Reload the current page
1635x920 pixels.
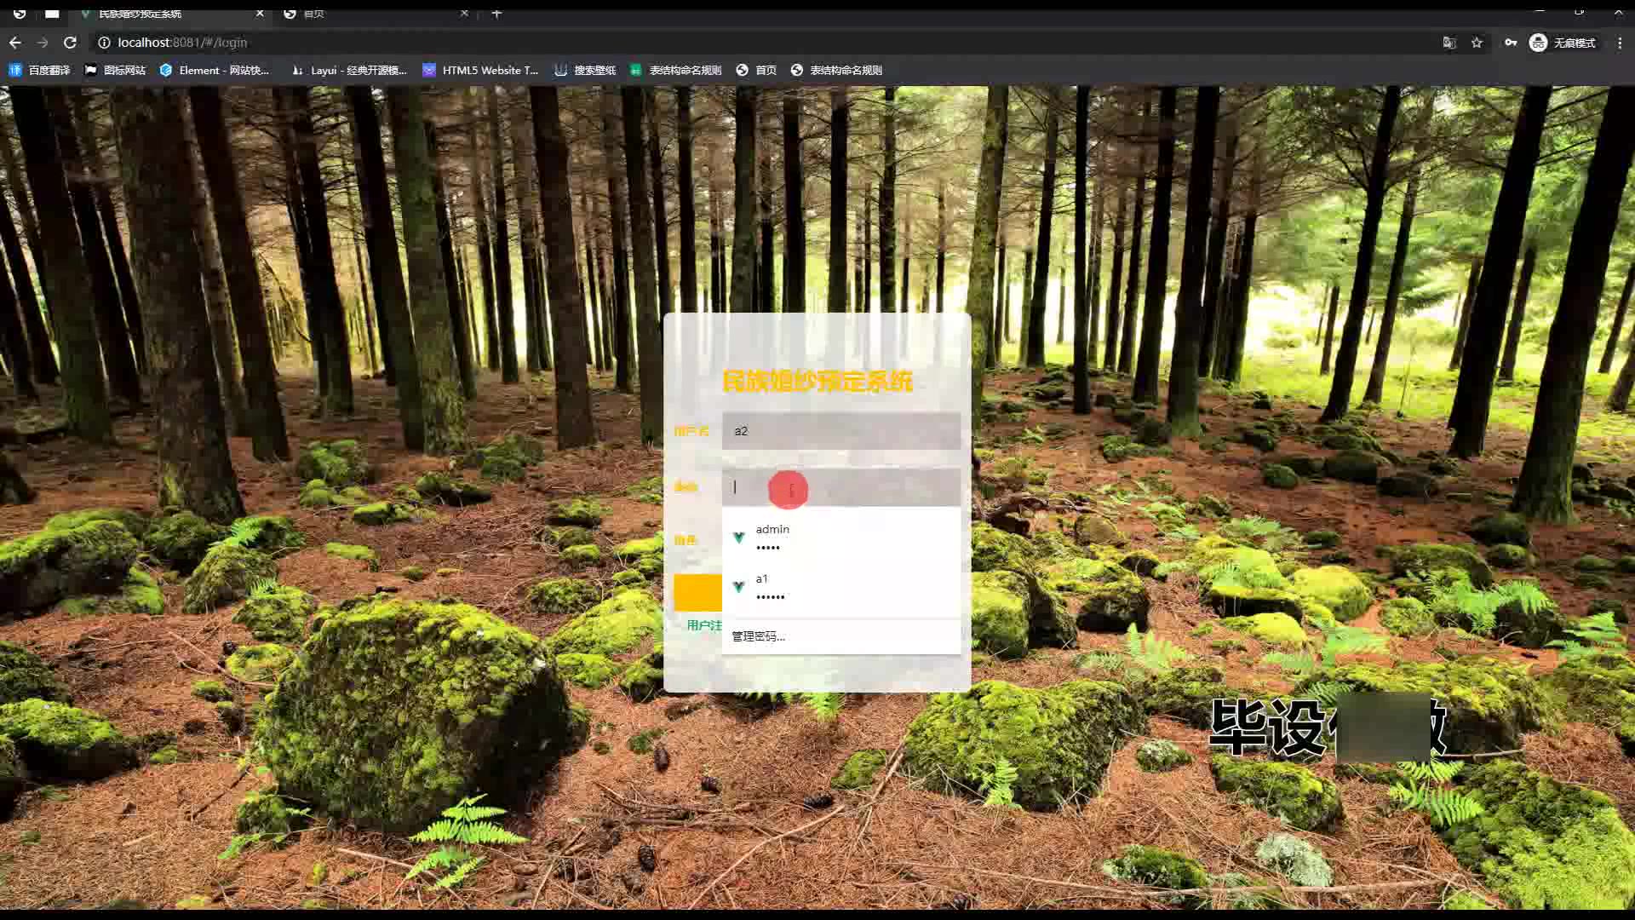point(71,43)
